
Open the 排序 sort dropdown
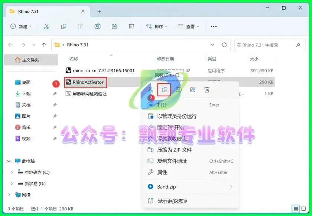pos(157,26)
